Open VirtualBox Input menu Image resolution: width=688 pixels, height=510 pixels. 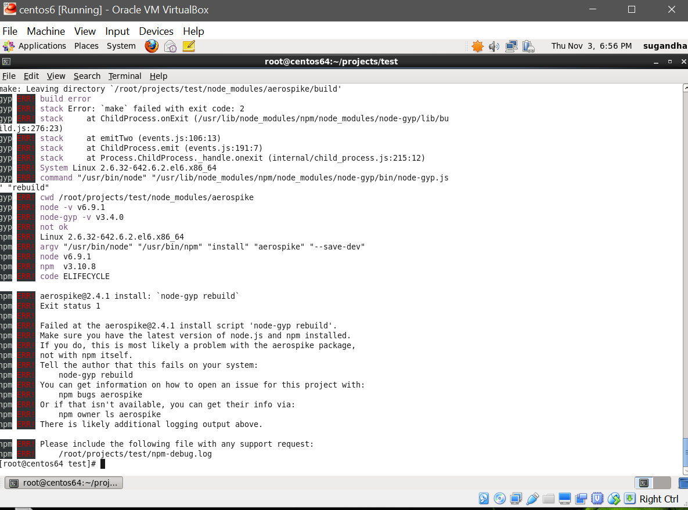click(117, 31)
